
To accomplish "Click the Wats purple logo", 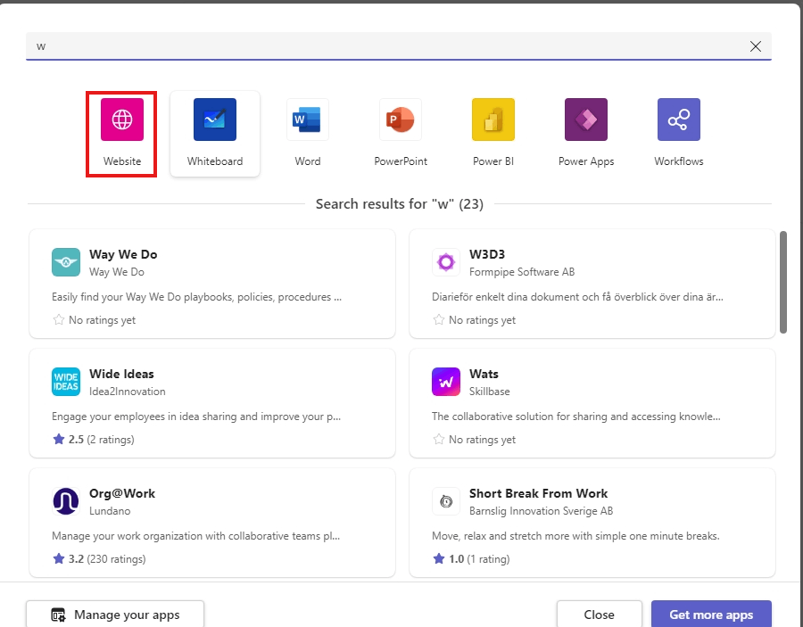I will (x=446, y=382).
